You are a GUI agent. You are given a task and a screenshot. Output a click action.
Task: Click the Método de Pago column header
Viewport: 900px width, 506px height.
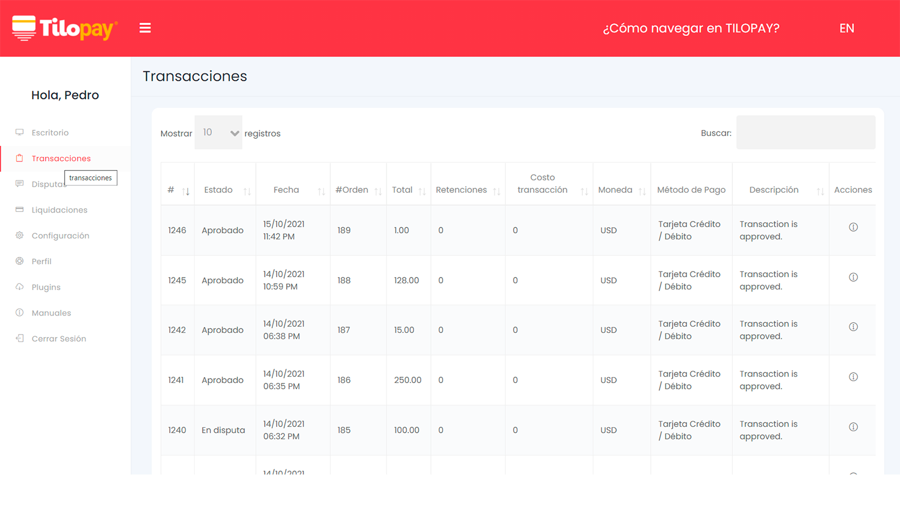[x=691, y=190]
